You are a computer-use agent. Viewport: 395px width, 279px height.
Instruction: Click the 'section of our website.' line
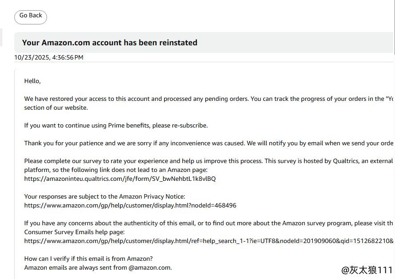[x=56, y=108]
